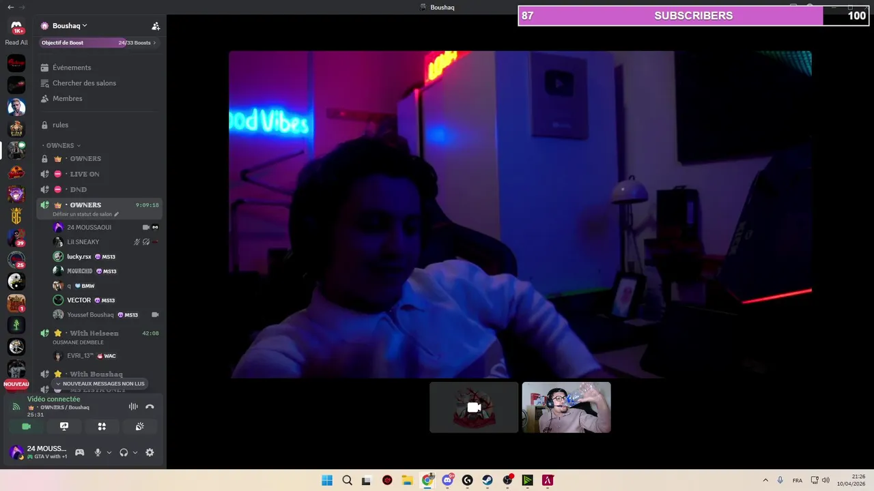Go back with the title bar arrow
874x491 pixels.
(10, 7)
